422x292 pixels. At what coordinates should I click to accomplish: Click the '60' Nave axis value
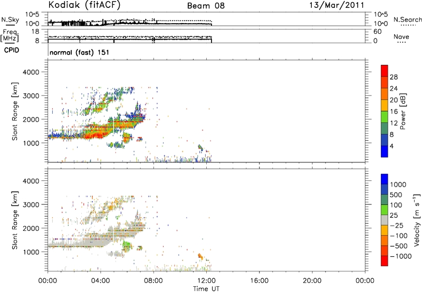click(377, 32)
